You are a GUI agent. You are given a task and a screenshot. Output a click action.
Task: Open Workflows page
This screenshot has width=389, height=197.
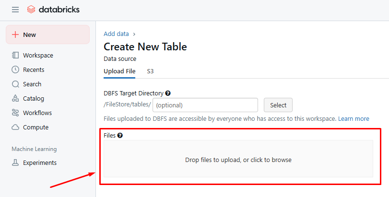click(37, 113)
